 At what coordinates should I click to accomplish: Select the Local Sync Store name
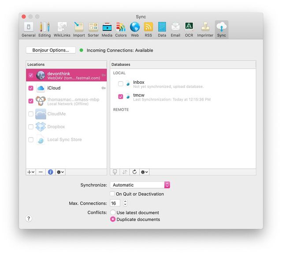[64, 139]
